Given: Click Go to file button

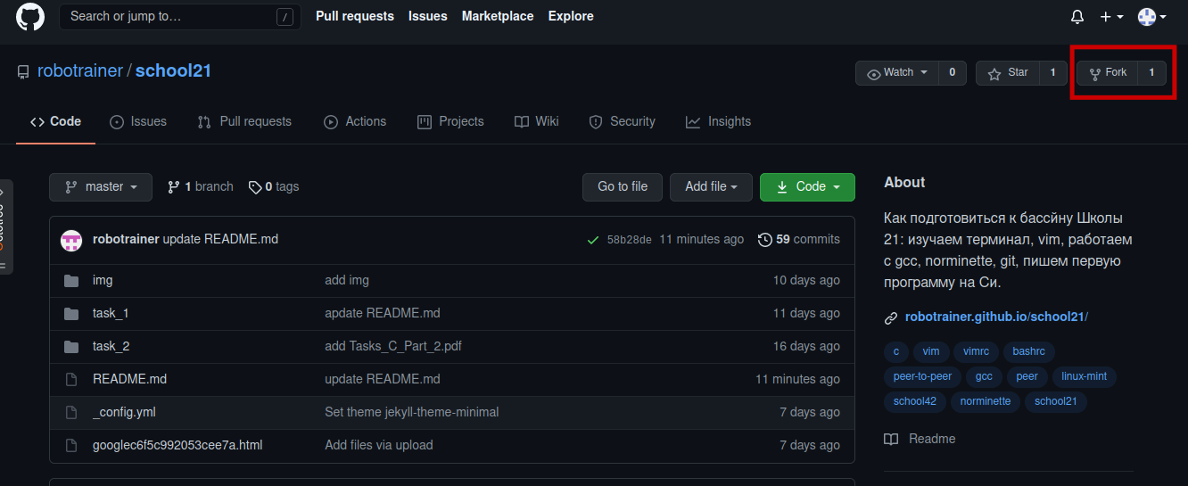Looking at the screenshot, I should click(x=623, y=187).
